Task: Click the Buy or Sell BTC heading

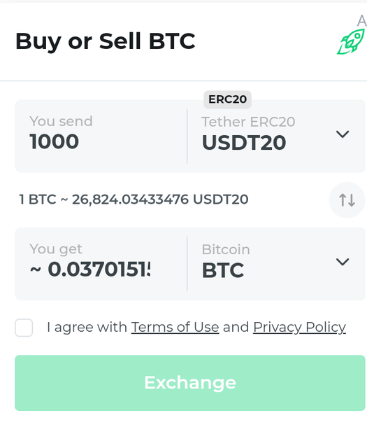Action: pyautogui.click(x=106, y=41)
